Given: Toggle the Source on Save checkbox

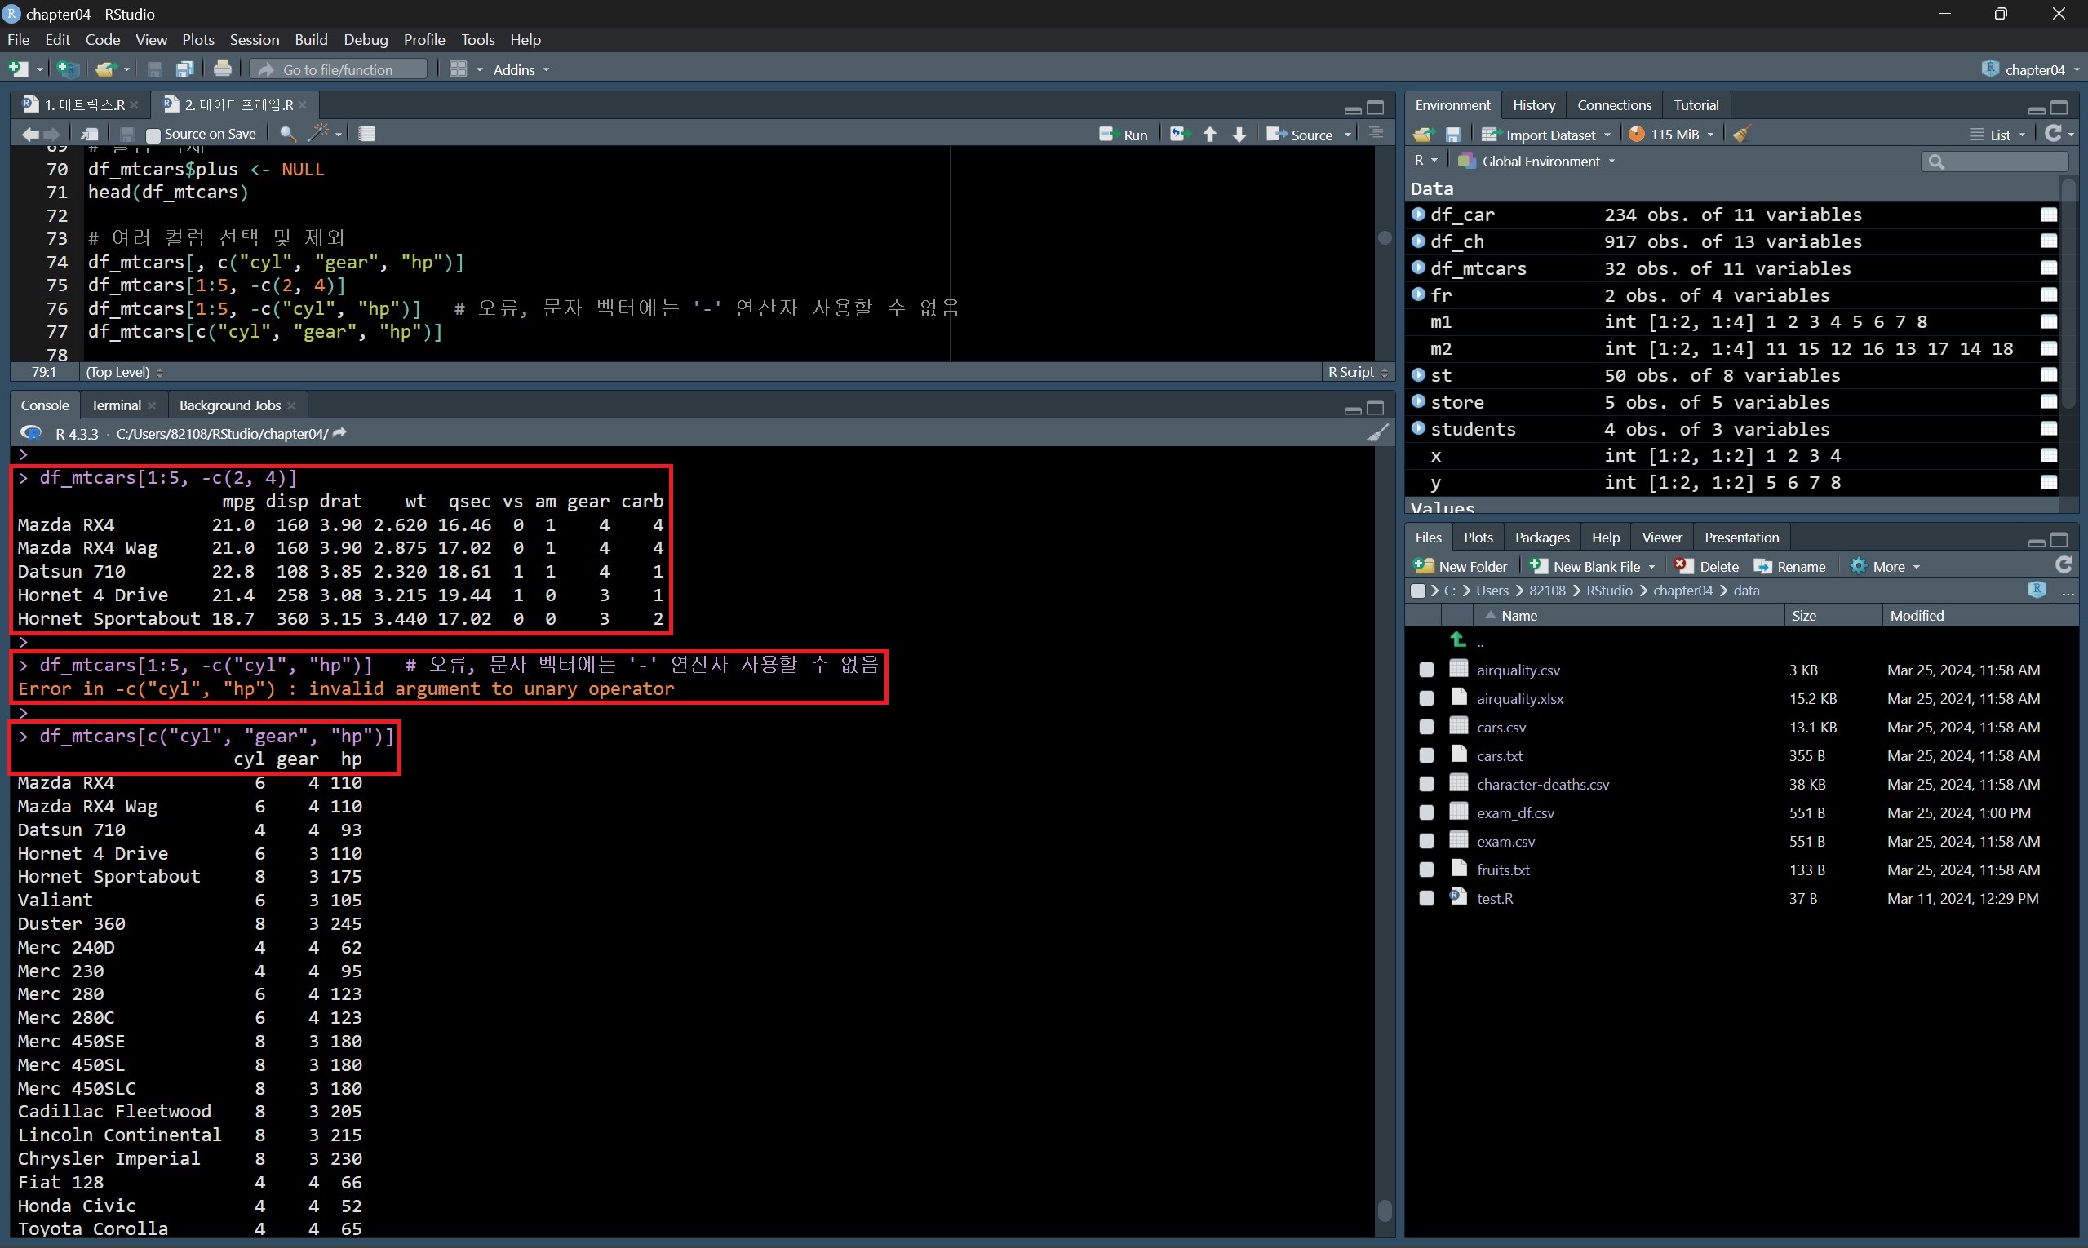Looking at the screenshot, I should click(153, 135).
